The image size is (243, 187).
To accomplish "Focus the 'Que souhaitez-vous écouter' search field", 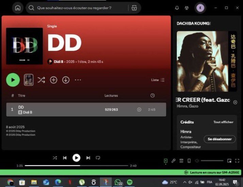I will point(74,8).
